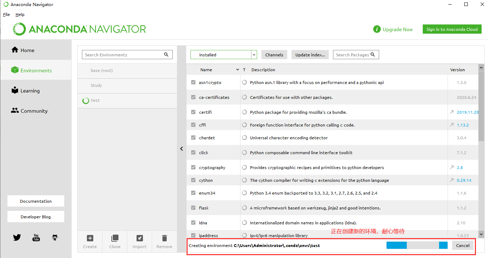
Task: Click the Version column header
Action: pos(457,70)
